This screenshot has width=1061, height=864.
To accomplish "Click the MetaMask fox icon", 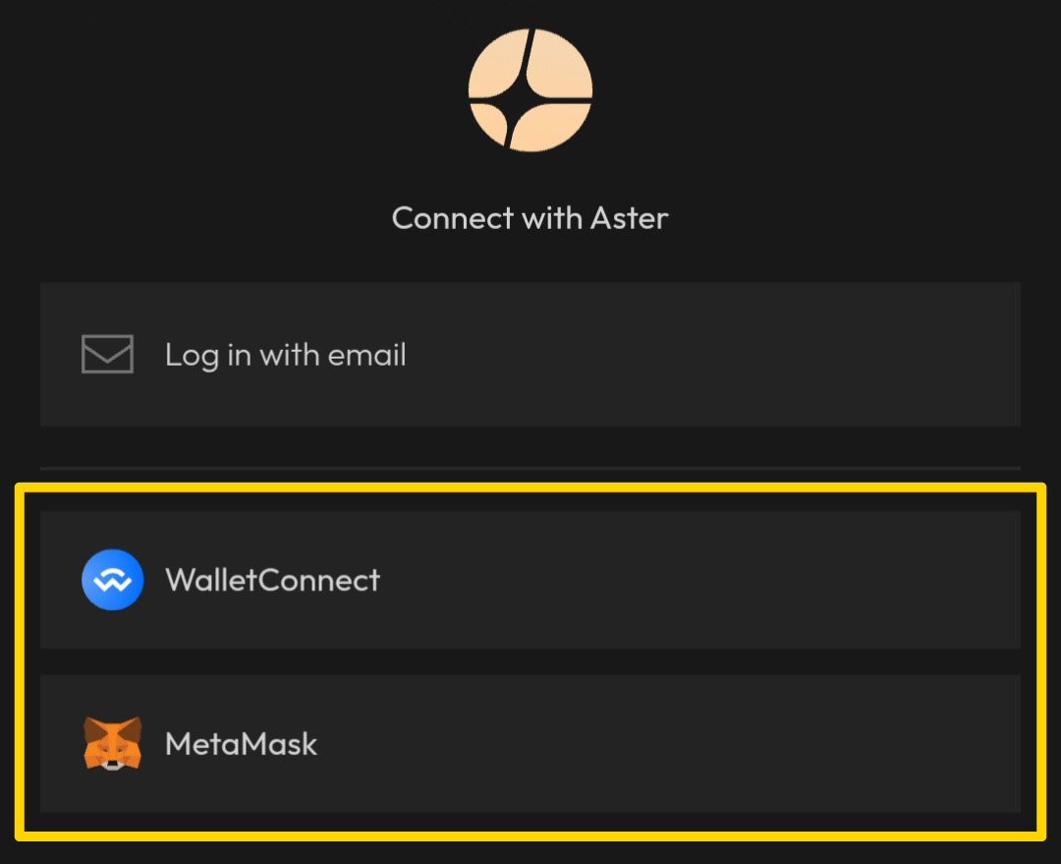I will pyautogui.click(x=112, y=743).
